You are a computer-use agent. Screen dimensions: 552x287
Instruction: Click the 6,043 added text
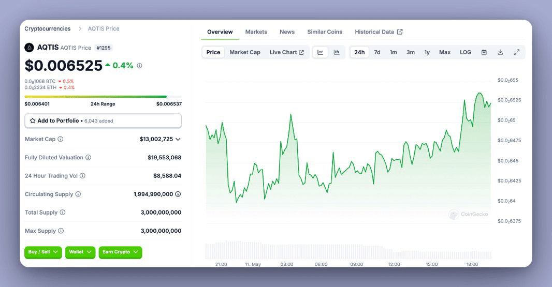98,121
